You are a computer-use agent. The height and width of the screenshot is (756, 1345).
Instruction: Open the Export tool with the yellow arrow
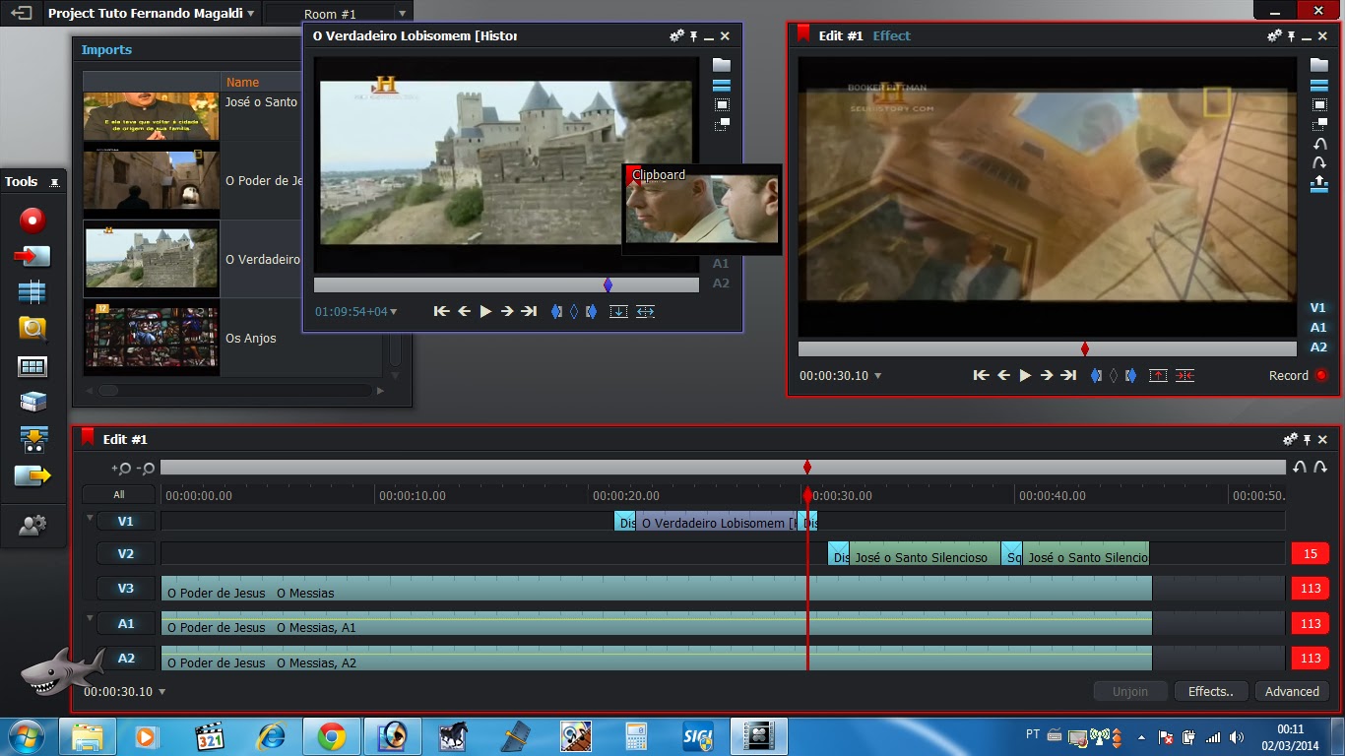pos(32,475)
